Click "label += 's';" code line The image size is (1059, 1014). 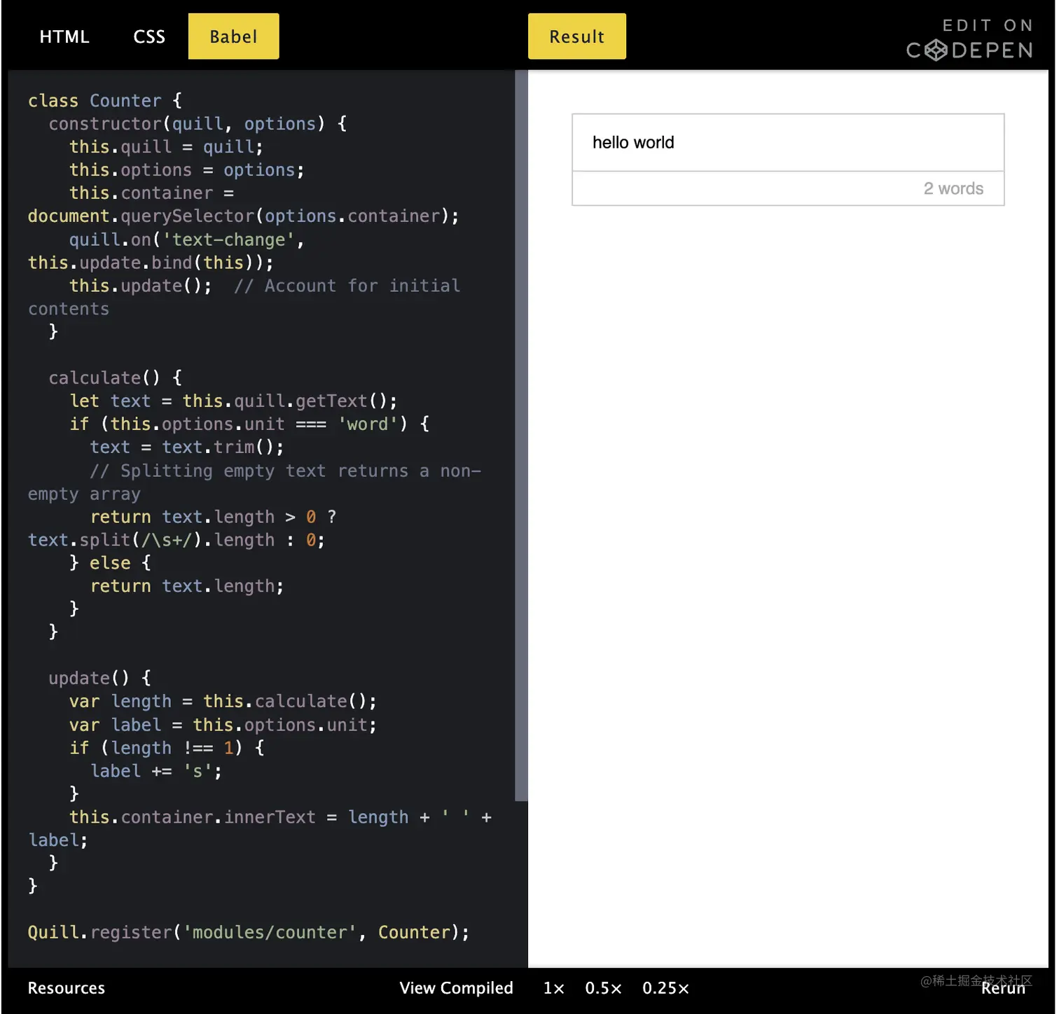click(156, 771)
